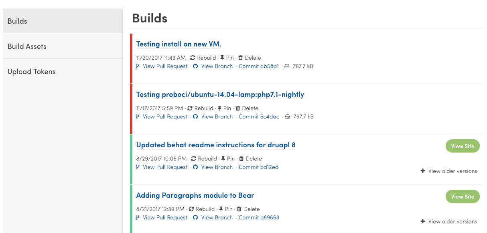
Task: Click GitHub View Branch icon in Adding Paragraphs build
Action: 195,217
